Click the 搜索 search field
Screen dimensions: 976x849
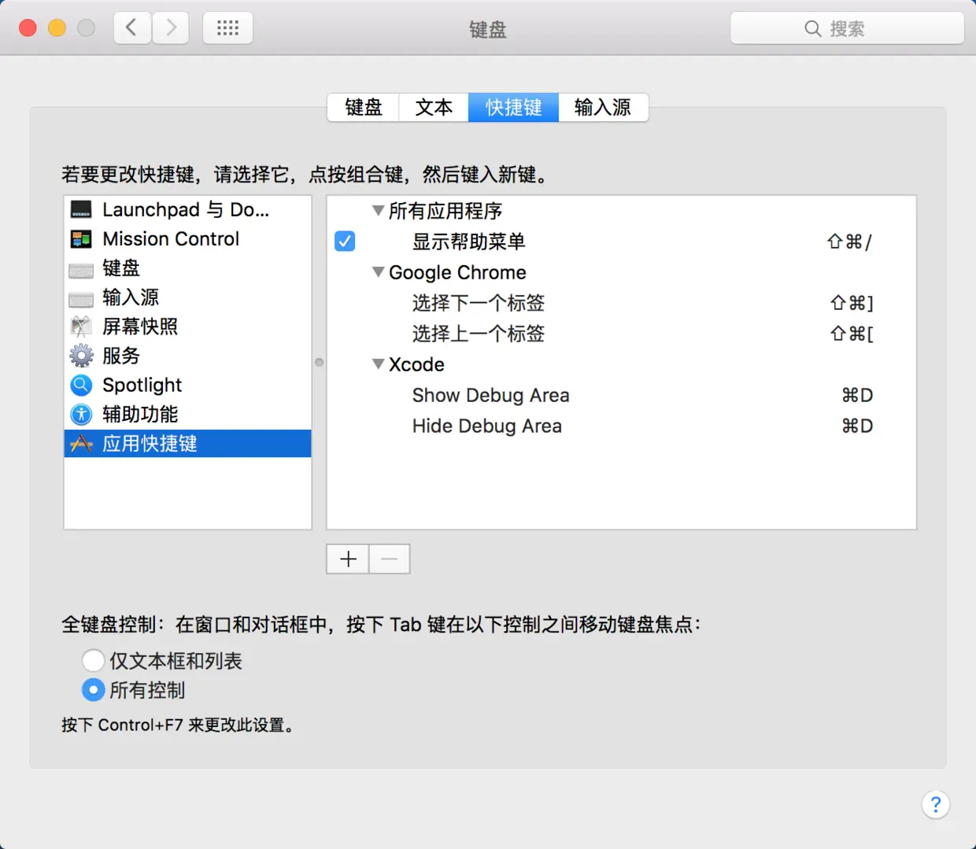click(847, 28)
